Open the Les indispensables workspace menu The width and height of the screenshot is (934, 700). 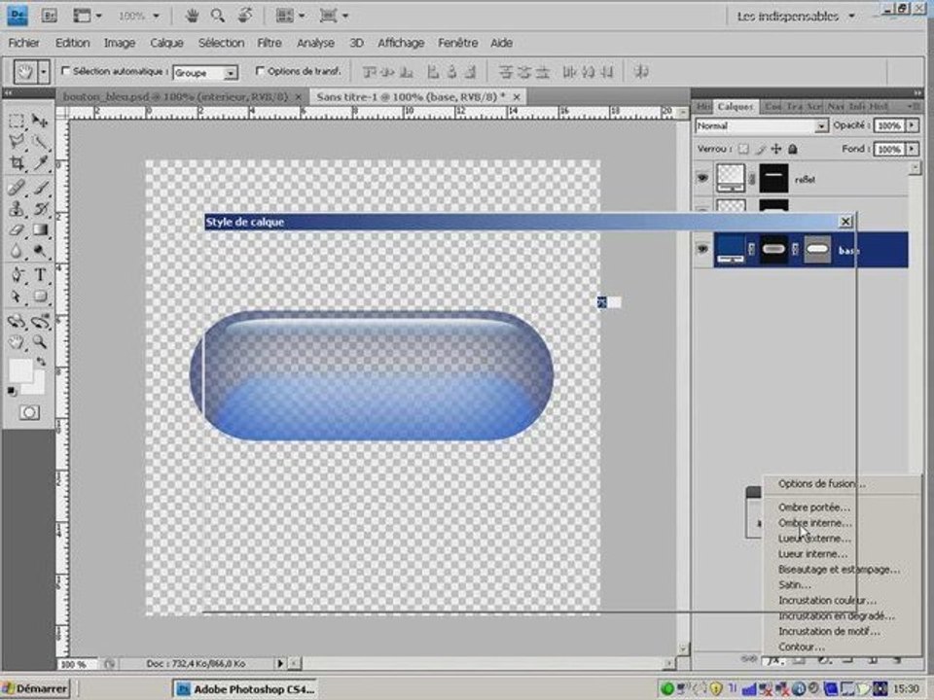pos(796,17)
